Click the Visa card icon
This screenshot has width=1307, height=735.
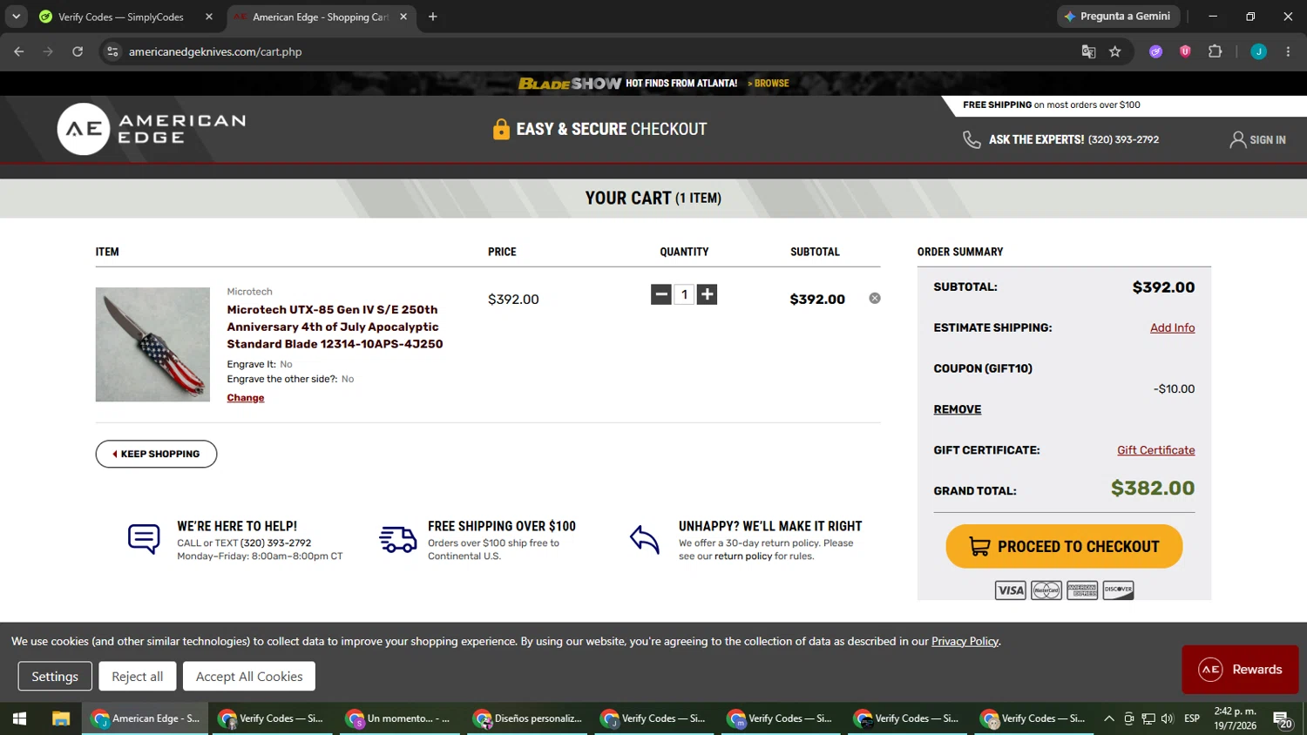(1011, 590)
